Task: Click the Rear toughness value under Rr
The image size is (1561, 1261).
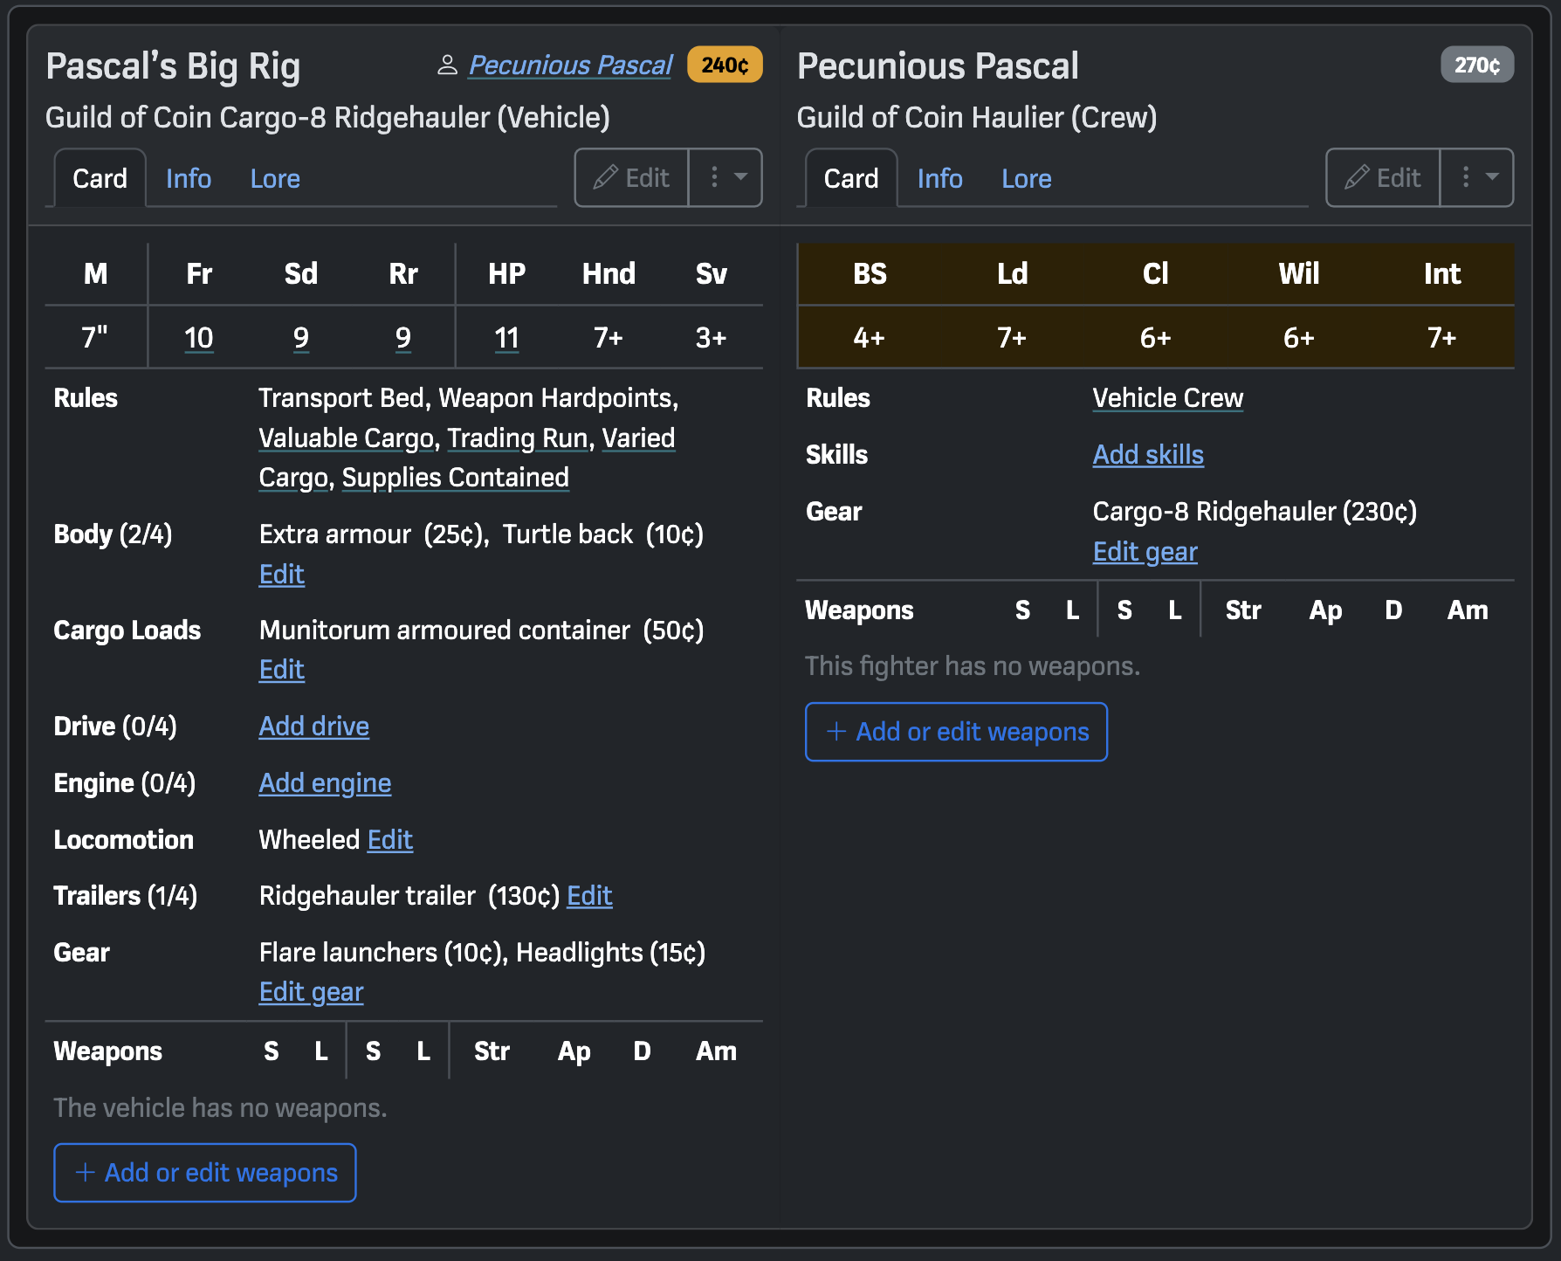Action: coord(403,338)
